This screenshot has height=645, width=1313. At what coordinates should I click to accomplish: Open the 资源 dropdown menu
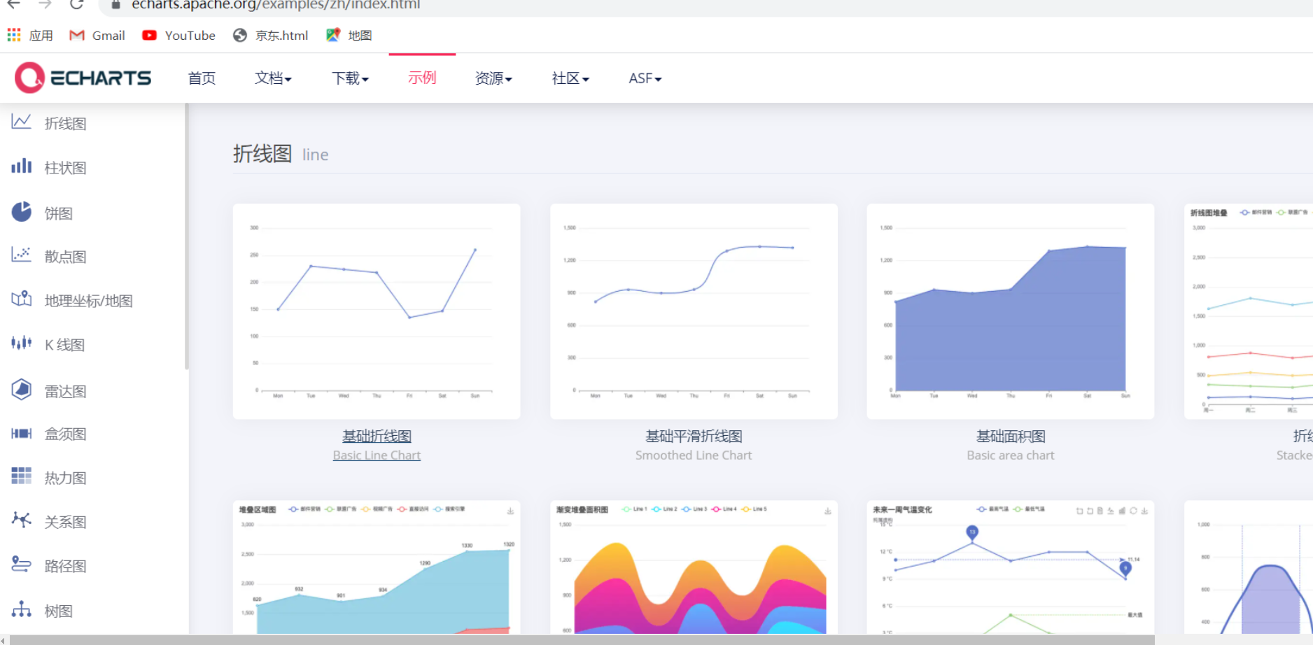click(493, 78)
